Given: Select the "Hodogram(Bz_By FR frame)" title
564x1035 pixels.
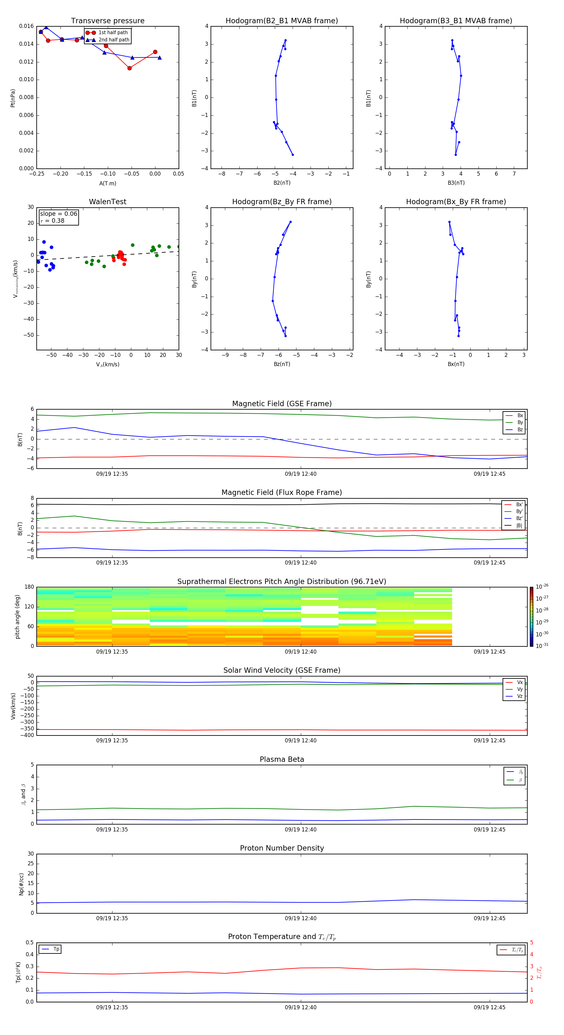Looking at the screenshot, I should pos(282,202).
